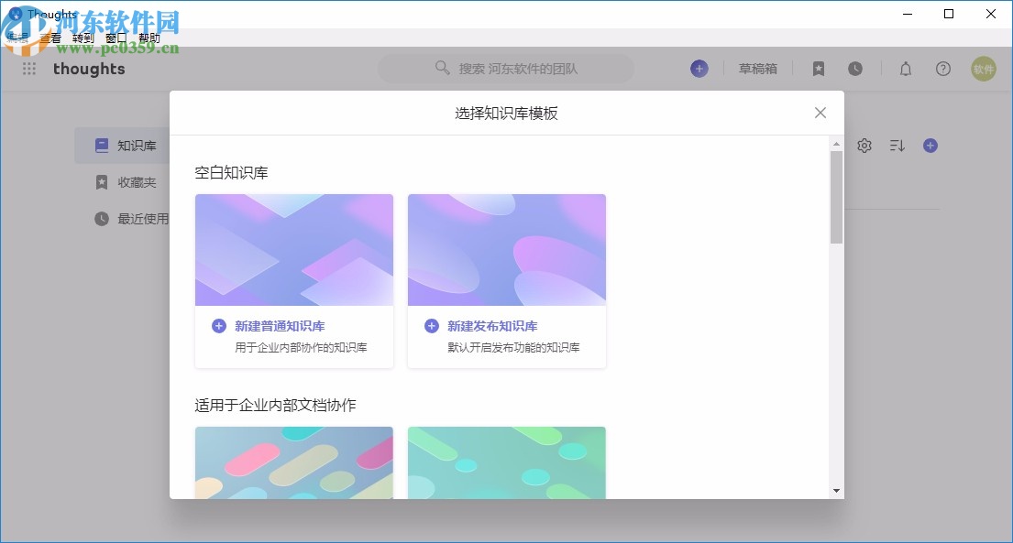The image size is (1013, 543).
Task: Open the 帮助 menu
Action: [149, 38]
